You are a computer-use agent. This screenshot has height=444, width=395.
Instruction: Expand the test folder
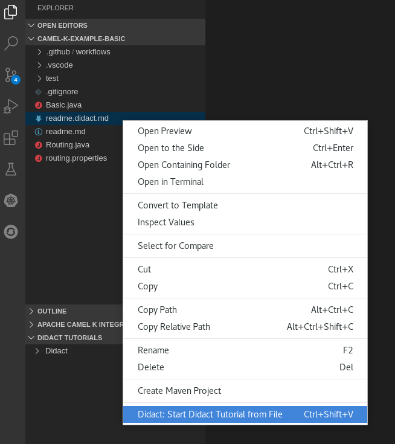point(52,79)
